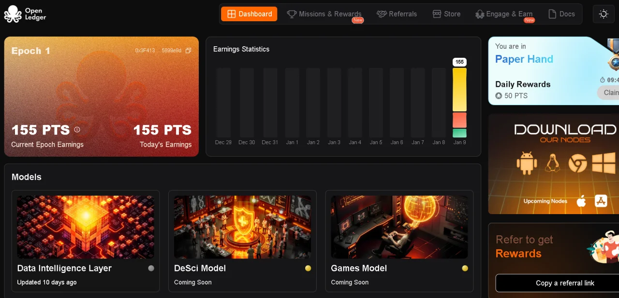Click the Dec 29 bar in Earnings Statistics
The height and width of the screenshot is (298, 619).
(x=223, y=102)
